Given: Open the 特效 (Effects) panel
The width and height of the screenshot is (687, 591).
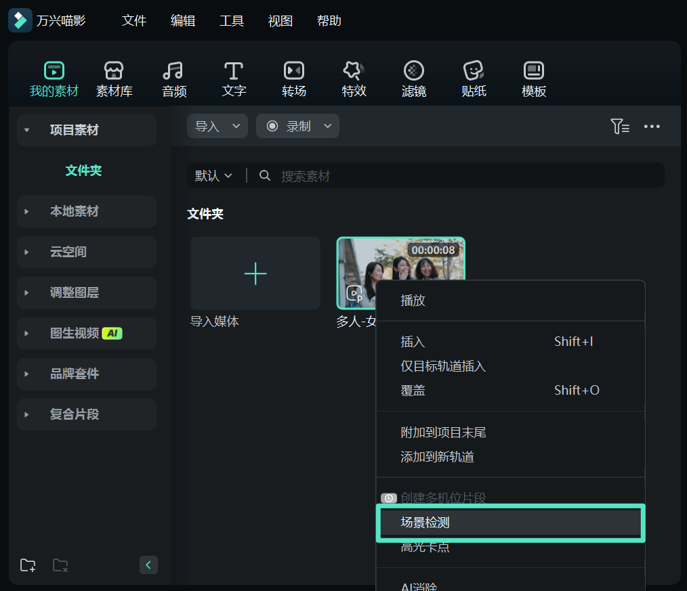Looking at the screenshot, I should (354, 78).
